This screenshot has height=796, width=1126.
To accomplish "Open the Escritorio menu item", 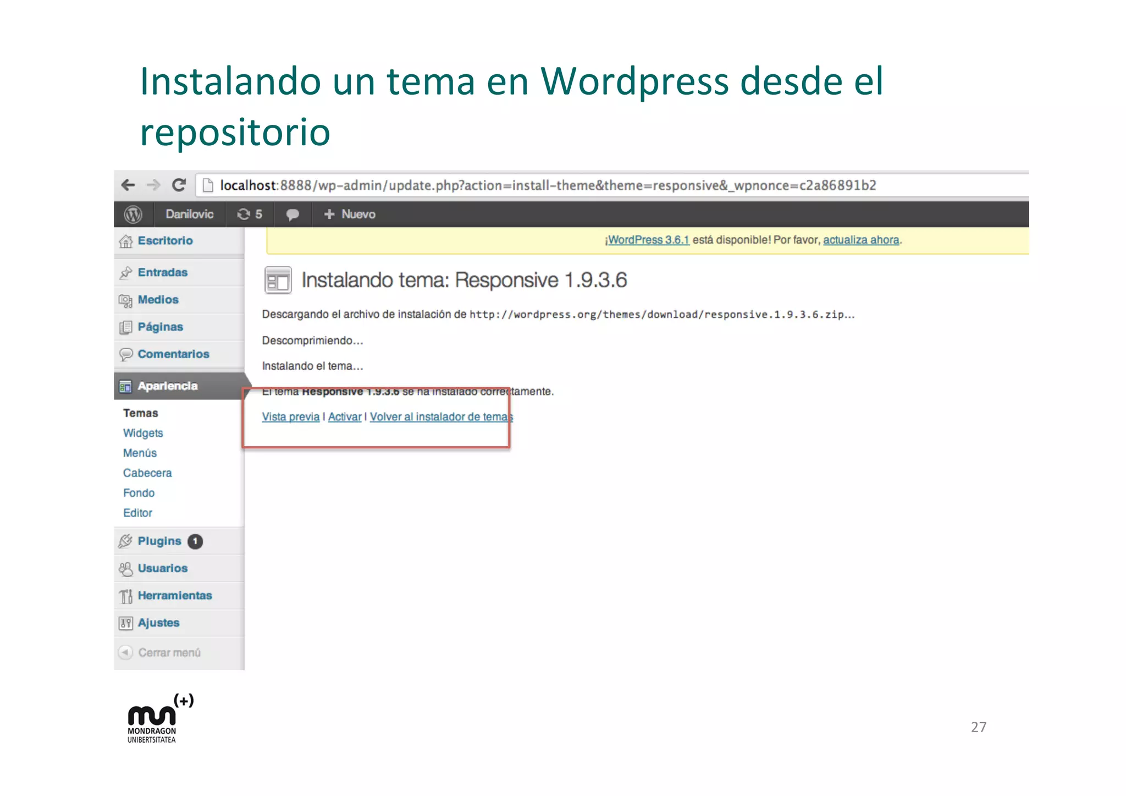I will point(165,240).
